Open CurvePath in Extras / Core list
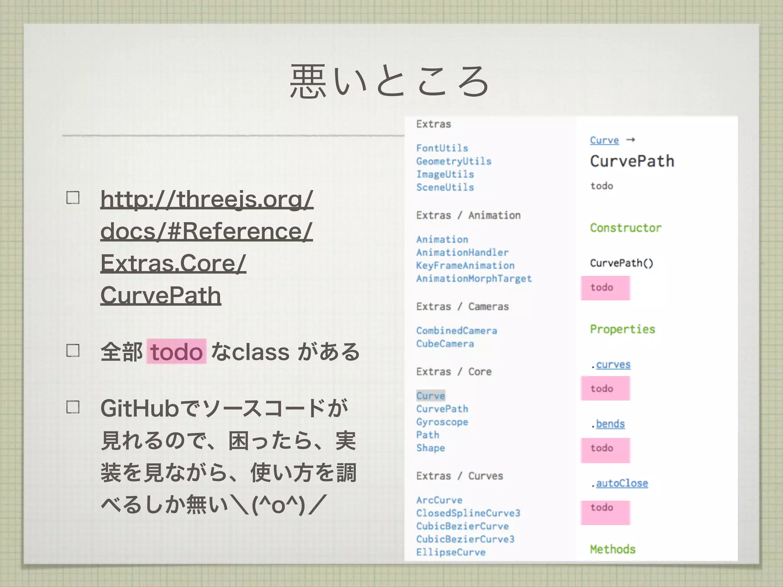783x587 pixels. (x=442, y=409)
